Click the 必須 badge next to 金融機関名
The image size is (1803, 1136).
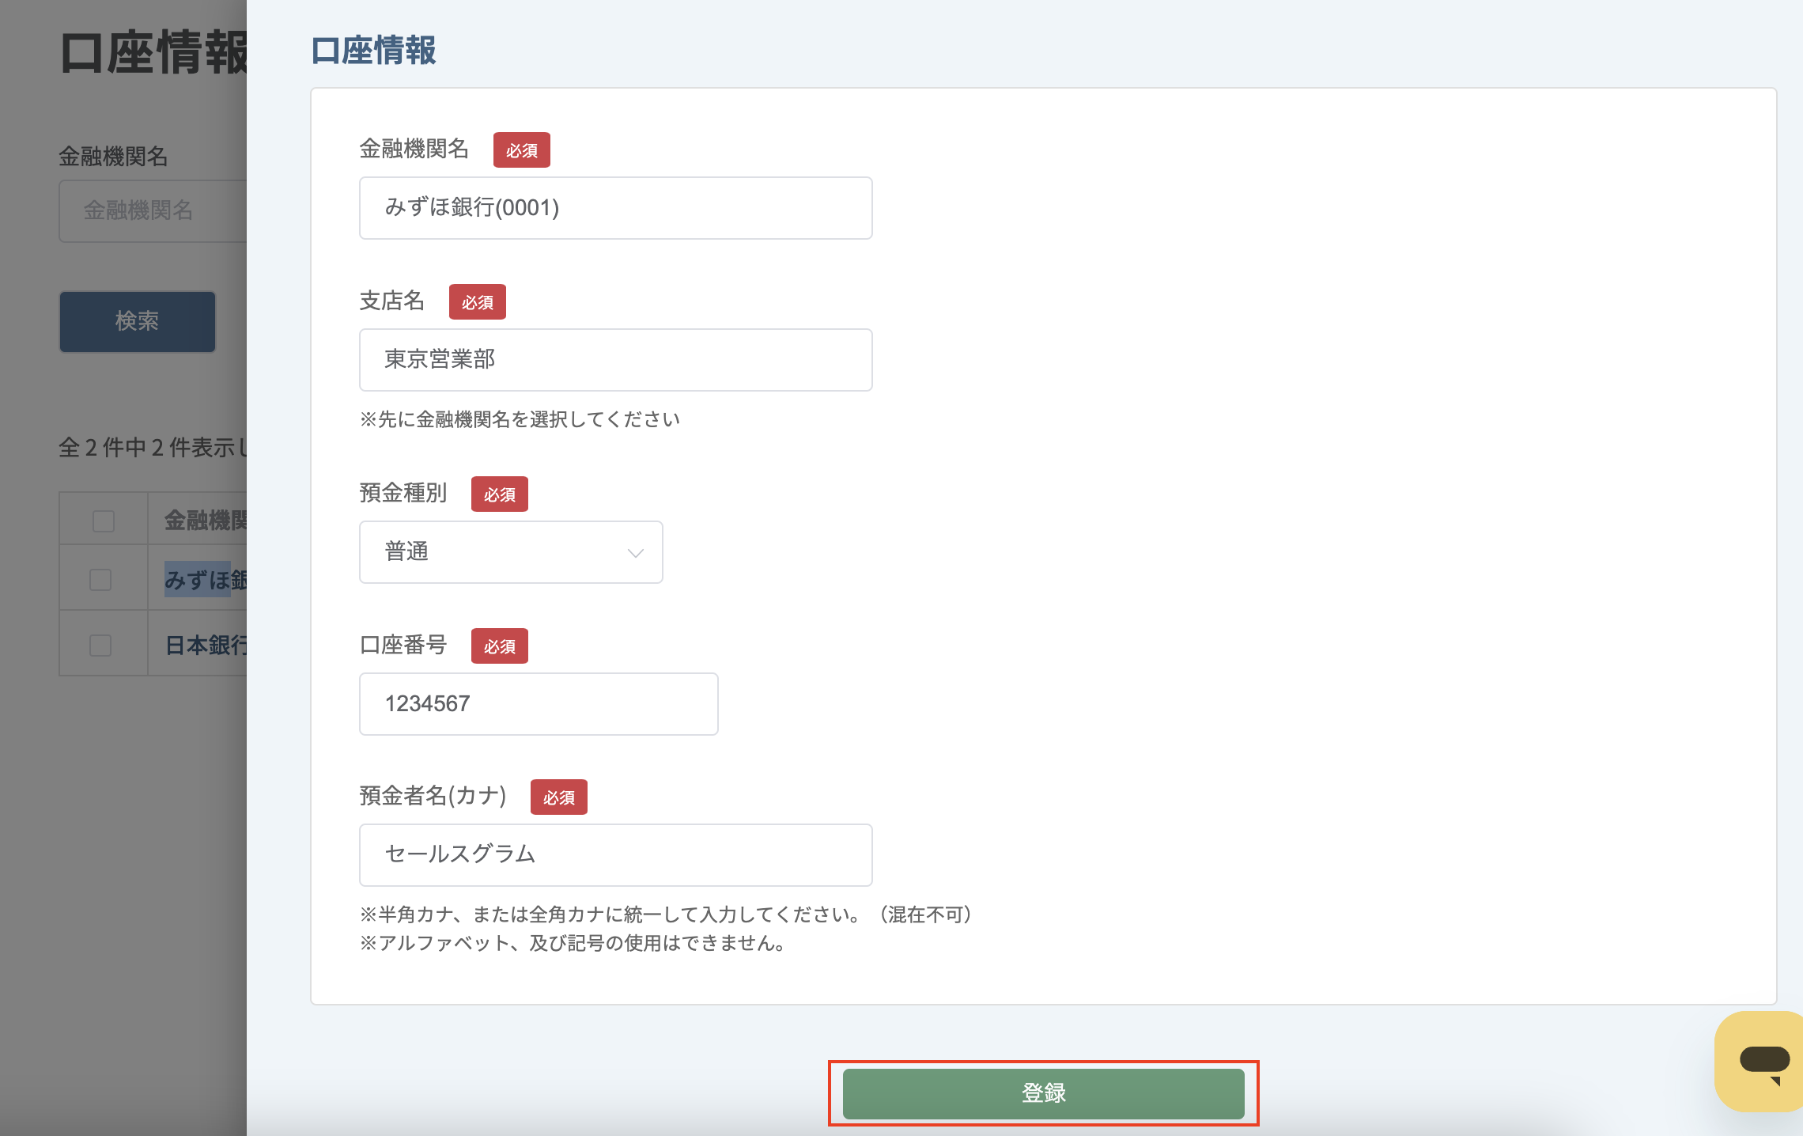coord(522,150)
